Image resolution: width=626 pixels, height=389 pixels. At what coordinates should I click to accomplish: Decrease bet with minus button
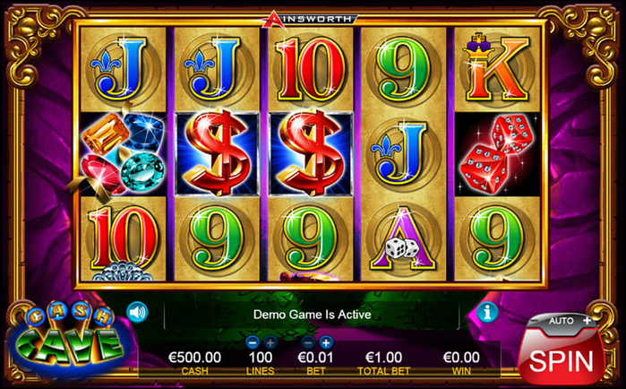[308, 342]
